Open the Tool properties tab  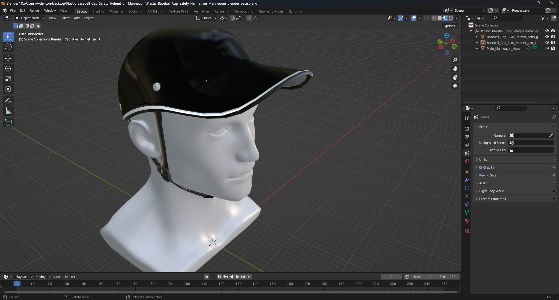point(467,118)
